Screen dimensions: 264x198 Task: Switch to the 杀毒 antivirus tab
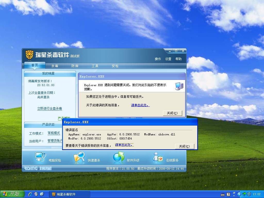coord(55,66)
